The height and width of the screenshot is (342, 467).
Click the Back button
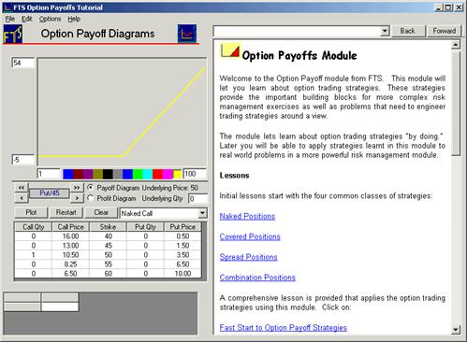pos(408,31)
